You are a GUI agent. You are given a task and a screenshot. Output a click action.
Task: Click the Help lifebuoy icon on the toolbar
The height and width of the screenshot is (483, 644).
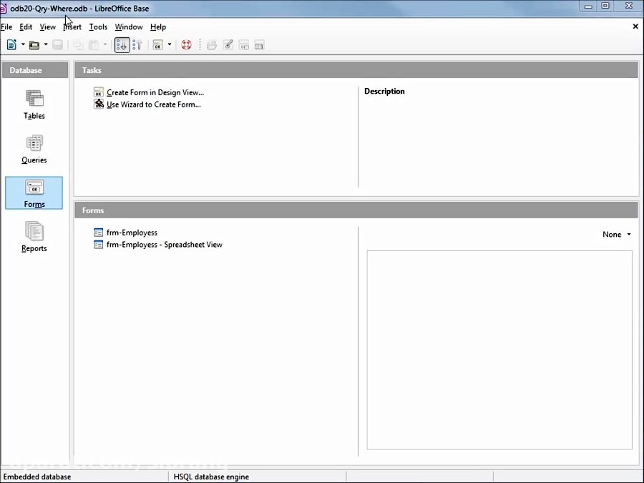(186, 44)
